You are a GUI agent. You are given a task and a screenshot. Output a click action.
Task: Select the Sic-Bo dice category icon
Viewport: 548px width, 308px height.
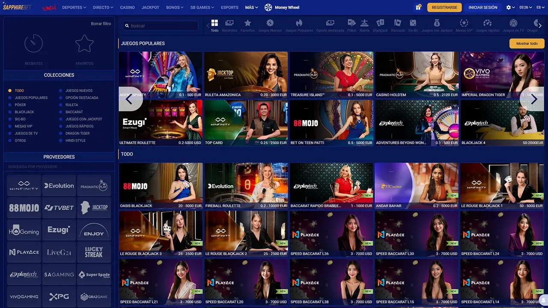(413, 23)
